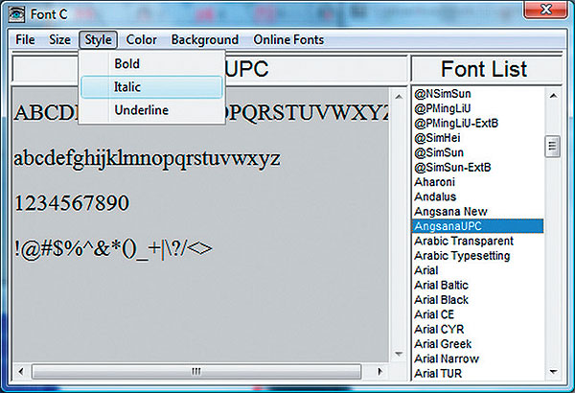Select Arial Black in the font list
The image size is (575, 393).
(x=477, y=300)
